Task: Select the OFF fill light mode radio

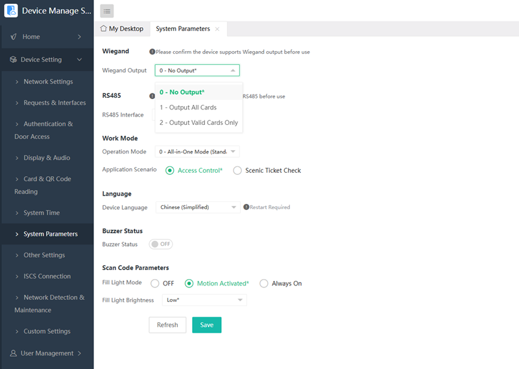Action: click(155, 284)
